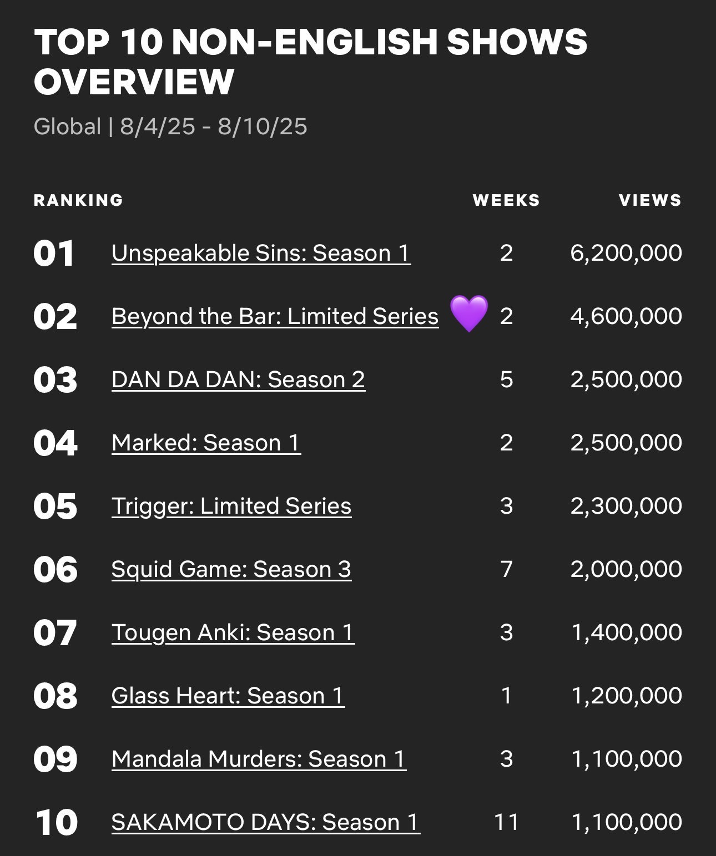Click the 6,200,000 views value
Screen dimensions: 716x856
(x=626, y=254)
